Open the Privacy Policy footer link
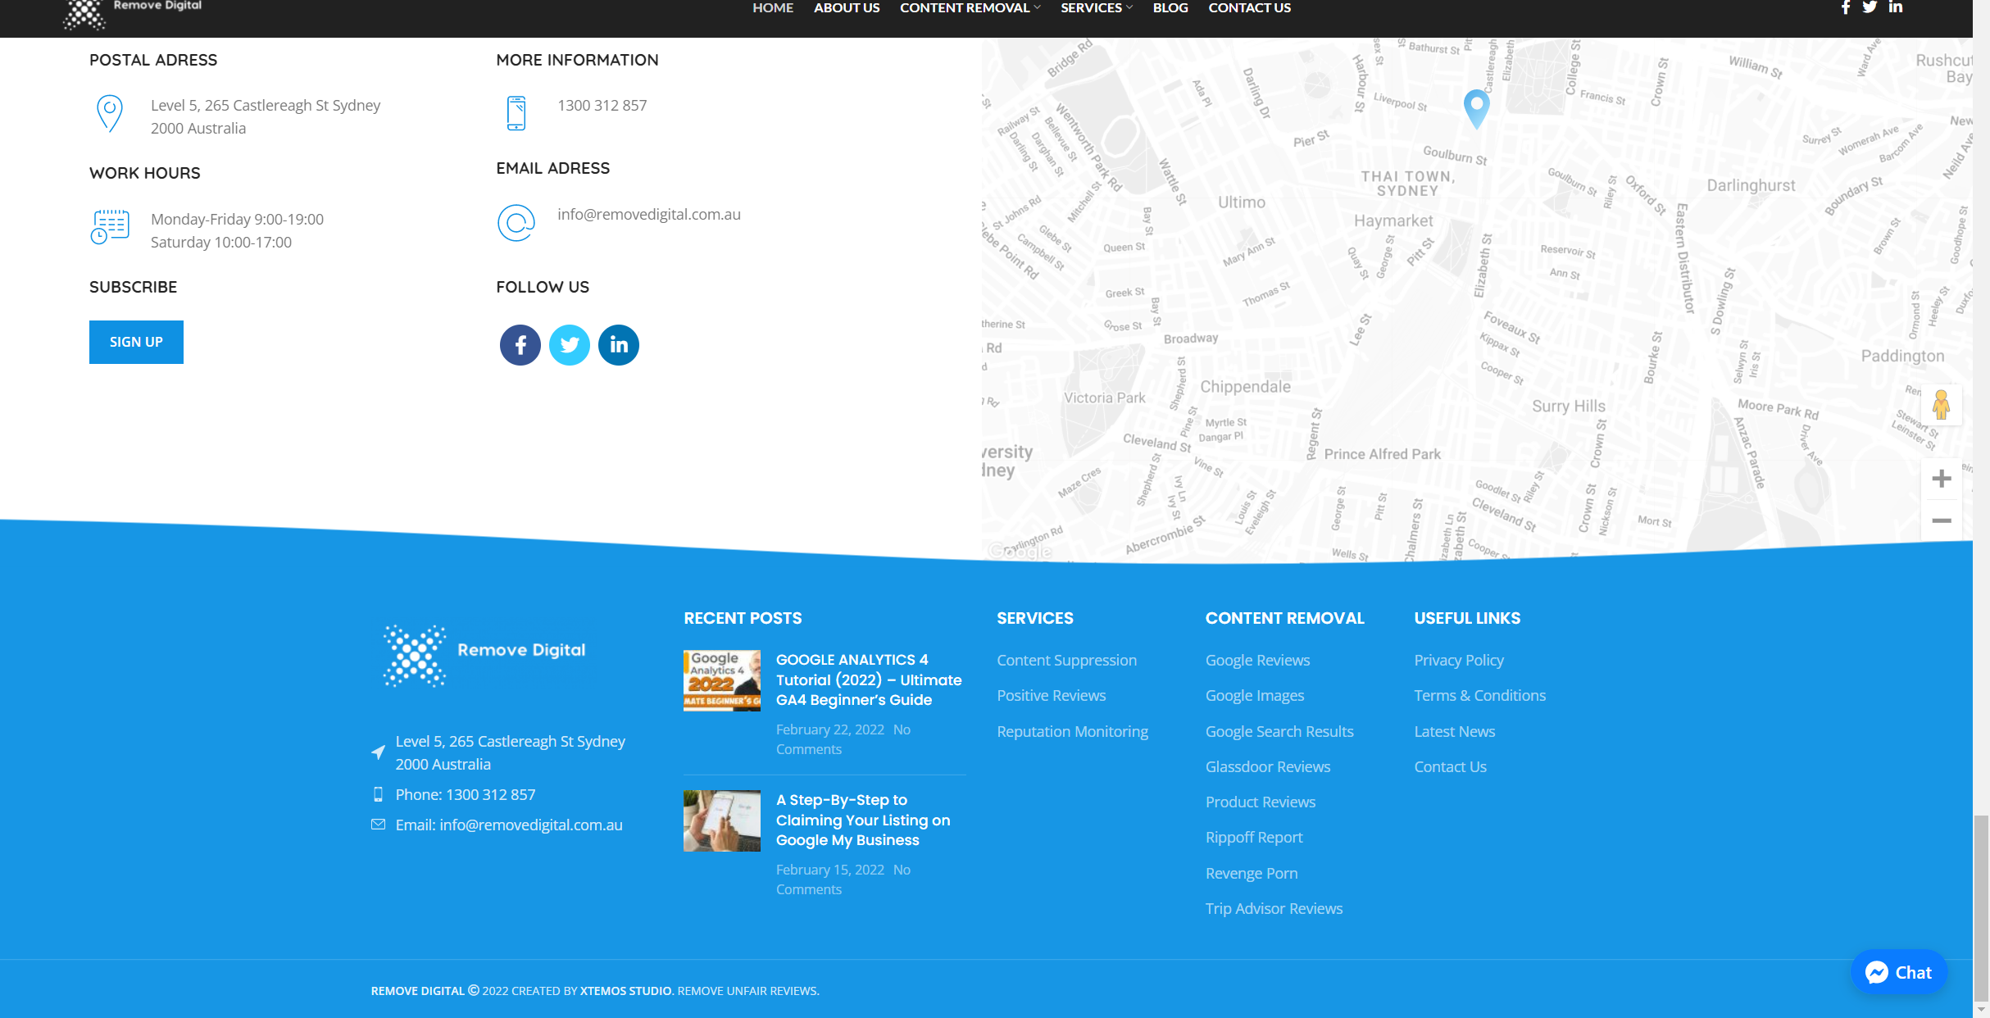The width and height of the screenshot is (1990, 1018). pyautogui.click(x=1458, y=660)
